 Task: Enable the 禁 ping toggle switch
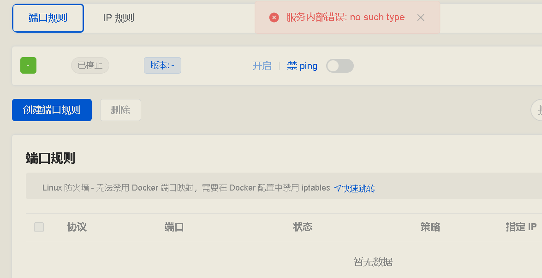coord(340,66)
